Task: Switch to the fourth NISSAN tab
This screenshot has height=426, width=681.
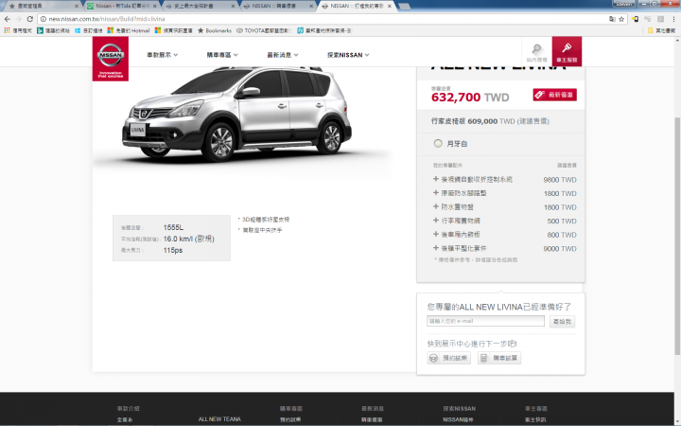Action: 276,6
